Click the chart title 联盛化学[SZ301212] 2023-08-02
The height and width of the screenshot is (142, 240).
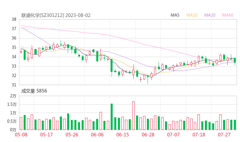[x=56, y=15]
